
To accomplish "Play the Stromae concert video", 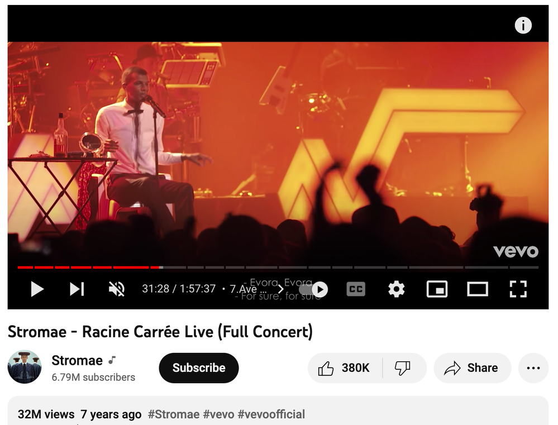I will [x=37, y=289].
